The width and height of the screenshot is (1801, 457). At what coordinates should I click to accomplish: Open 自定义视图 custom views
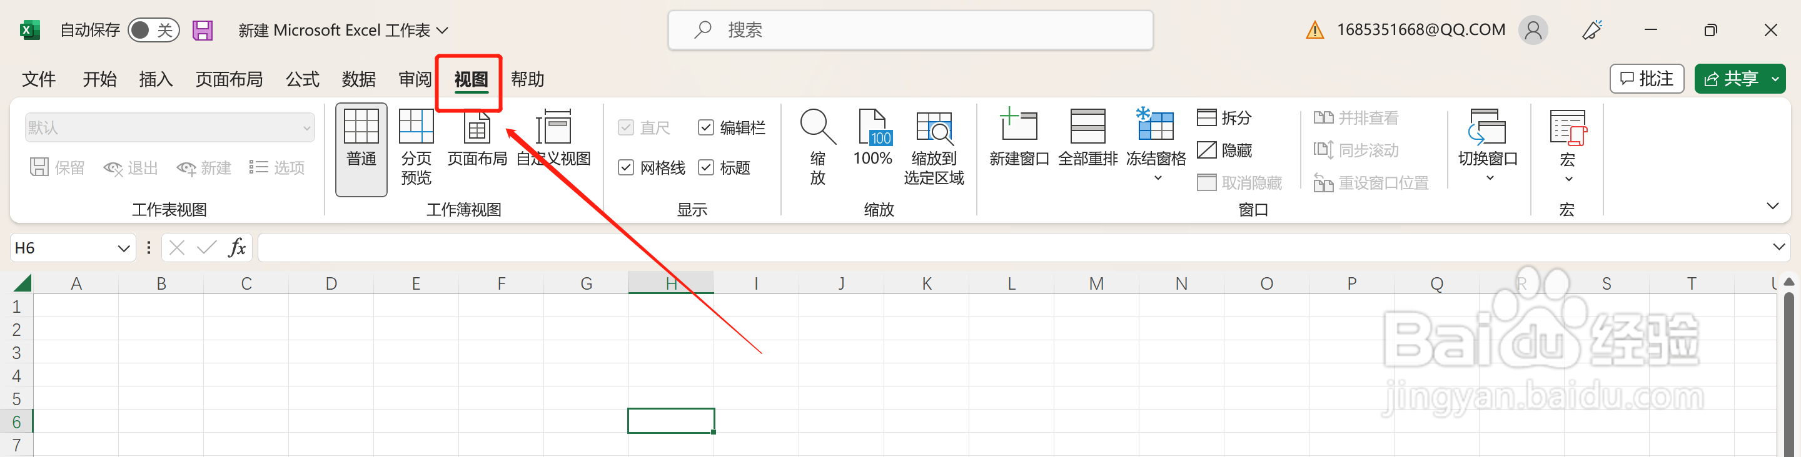553,138
